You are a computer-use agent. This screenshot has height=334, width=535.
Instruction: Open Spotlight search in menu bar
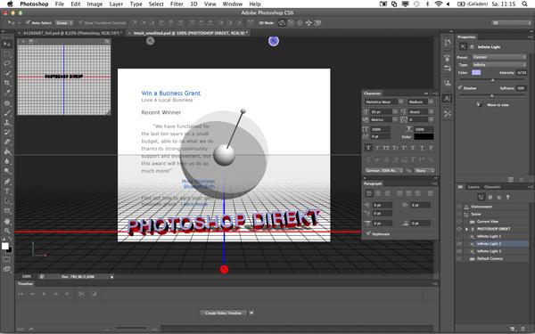pyautogui.click(x=525, y=4)
